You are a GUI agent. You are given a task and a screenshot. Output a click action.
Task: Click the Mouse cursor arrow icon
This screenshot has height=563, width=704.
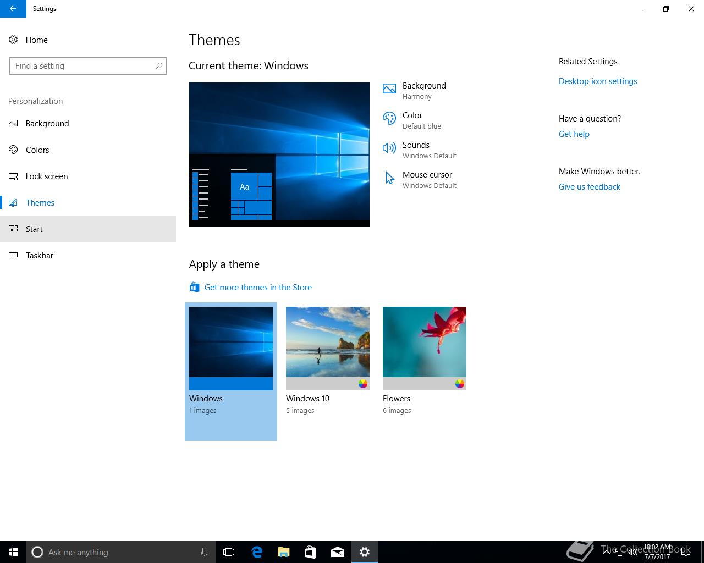(389, 178)
